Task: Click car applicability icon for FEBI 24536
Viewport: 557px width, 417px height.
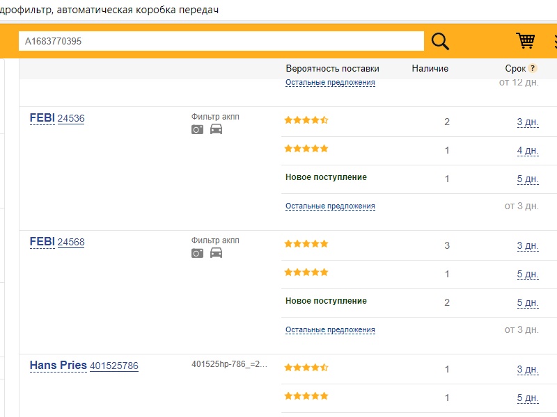Action: pos(216,129)
